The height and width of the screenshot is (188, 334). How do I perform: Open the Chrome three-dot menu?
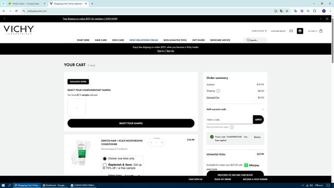click(x=330, y=11)
